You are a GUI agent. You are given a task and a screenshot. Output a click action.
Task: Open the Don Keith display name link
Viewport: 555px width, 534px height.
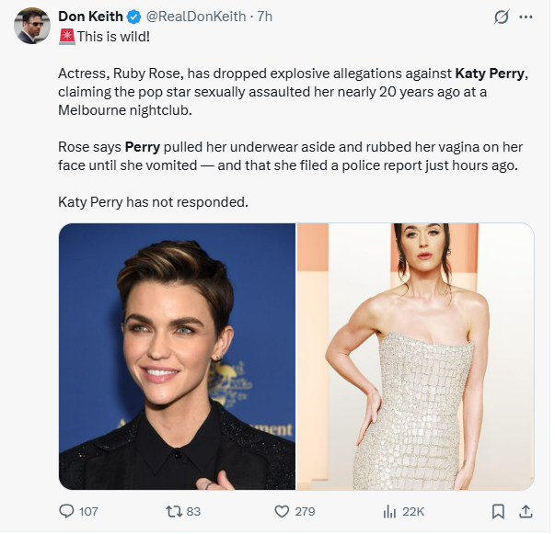click(90, 17)
